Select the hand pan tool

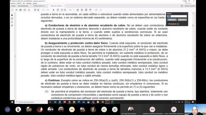(x=58, y=10)
